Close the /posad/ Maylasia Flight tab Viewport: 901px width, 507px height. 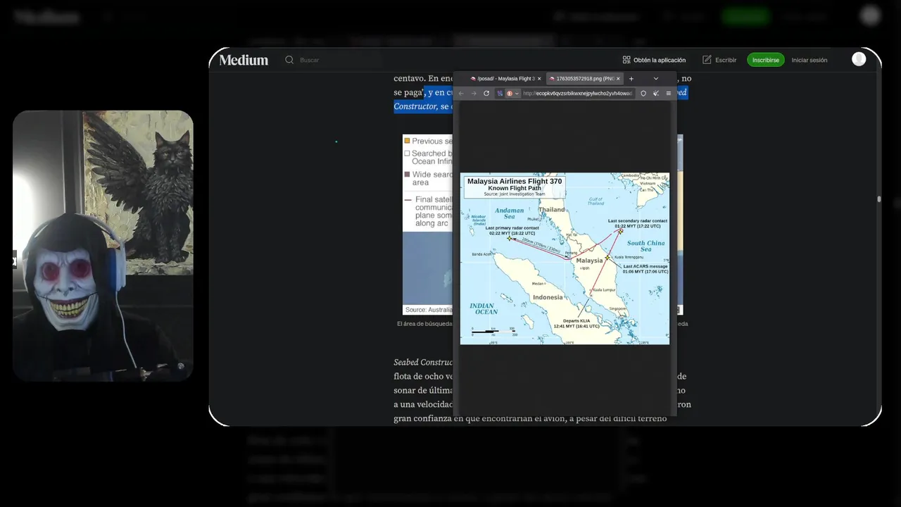539,79
